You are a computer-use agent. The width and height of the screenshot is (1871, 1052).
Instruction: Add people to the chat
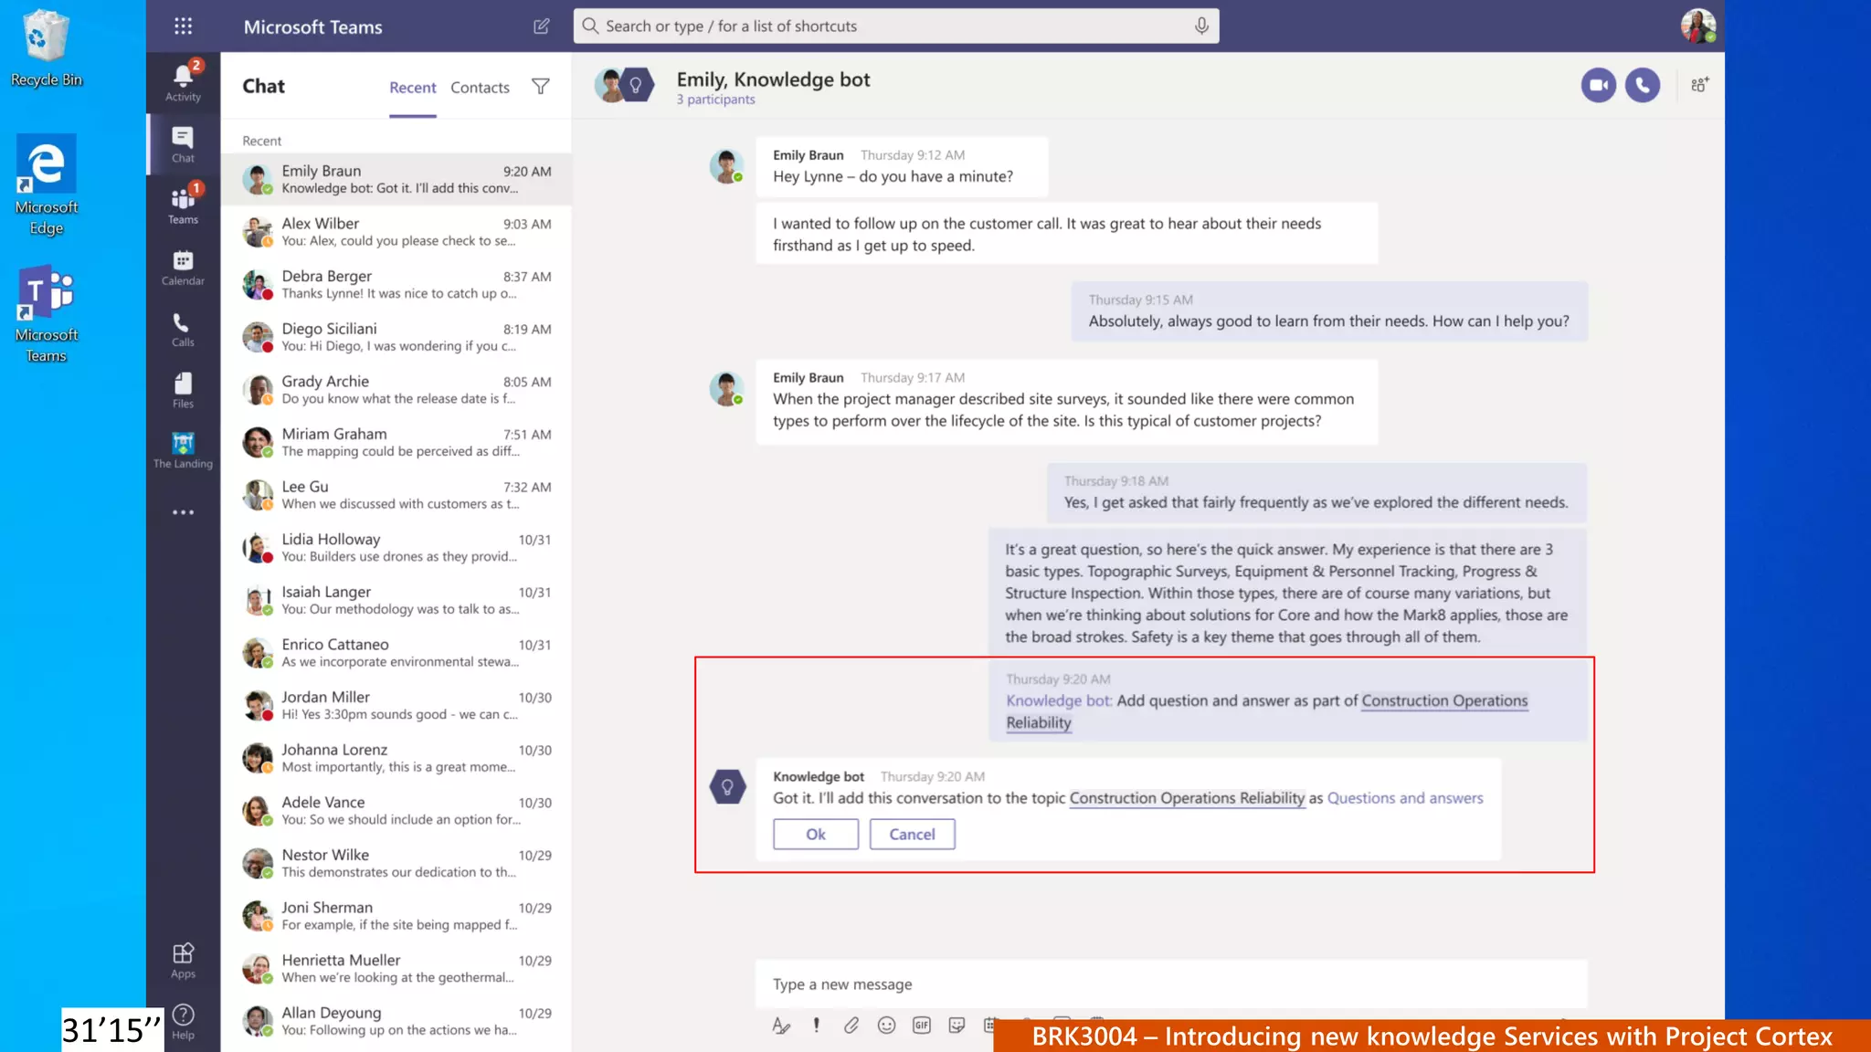tap(1699, 85)
